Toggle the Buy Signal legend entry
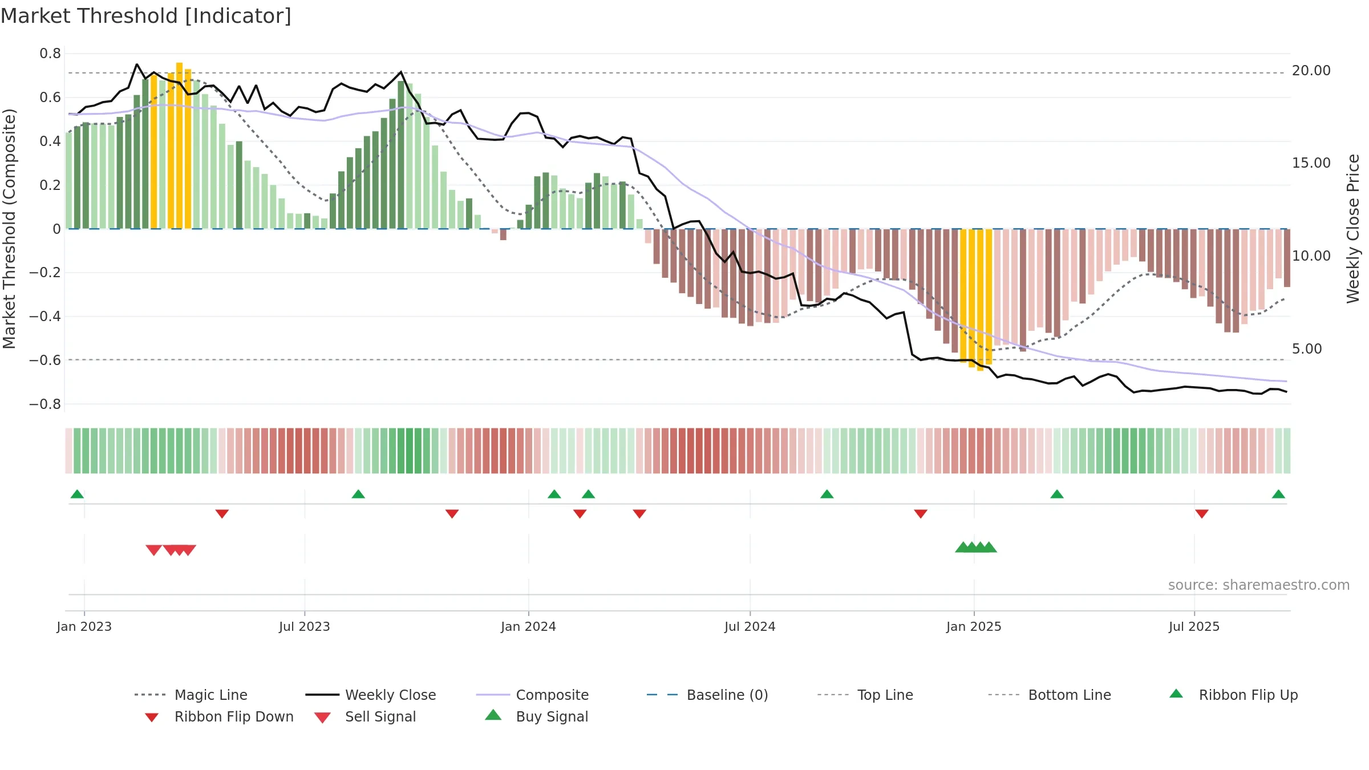 (x=536, y=716)
